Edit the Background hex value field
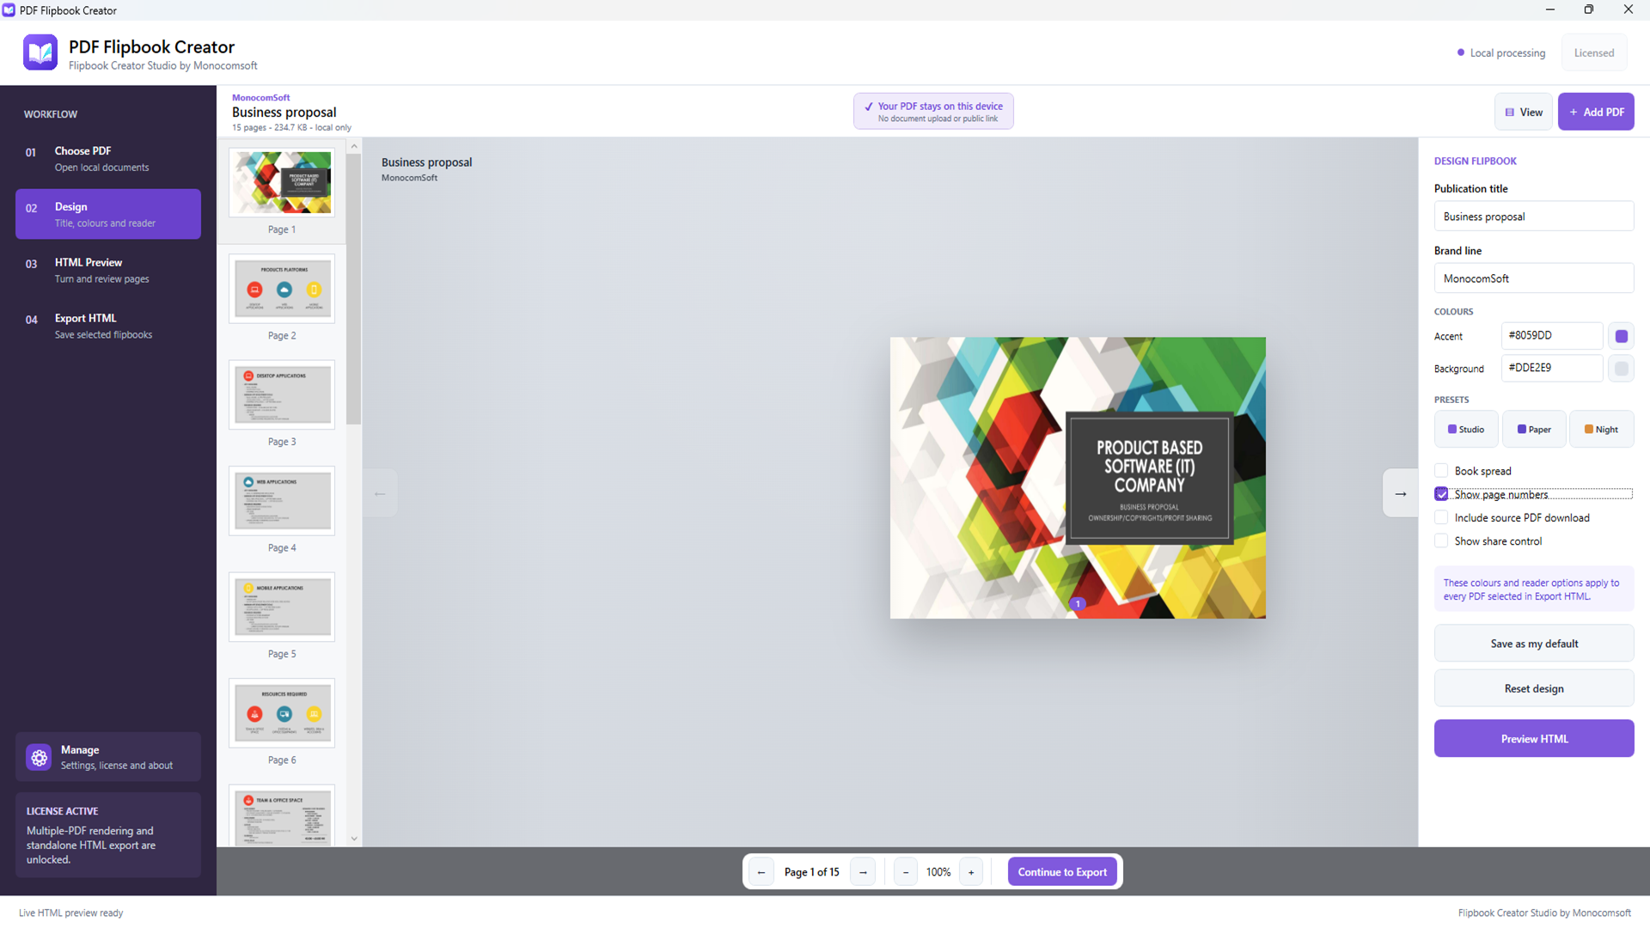 tap(1552, 368)
